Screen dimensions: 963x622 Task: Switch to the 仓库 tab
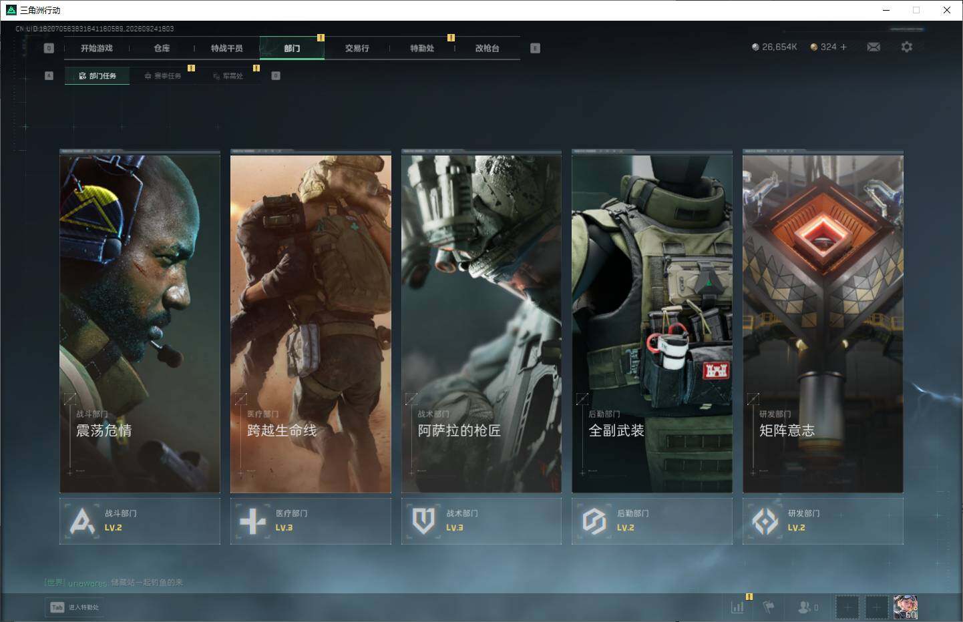[x=162, y=48]
